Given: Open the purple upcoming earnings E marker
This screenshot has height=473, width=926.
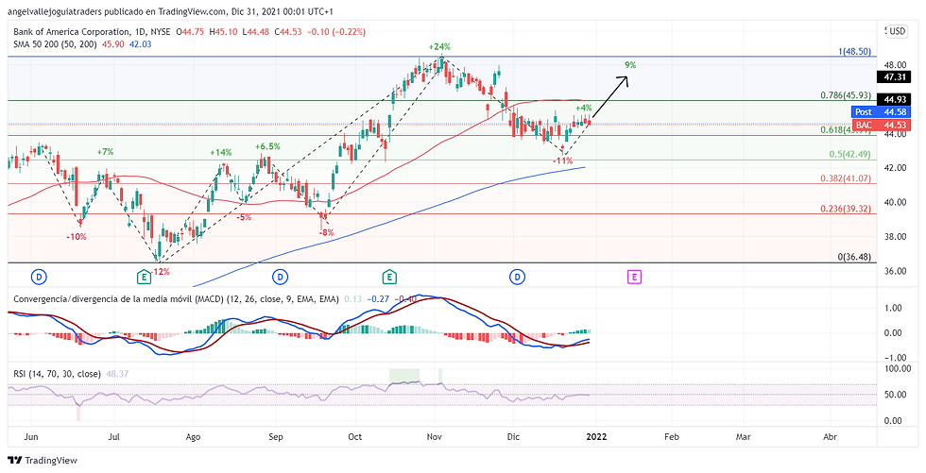Looking at the screenshot, I should (x=634, y=276).
